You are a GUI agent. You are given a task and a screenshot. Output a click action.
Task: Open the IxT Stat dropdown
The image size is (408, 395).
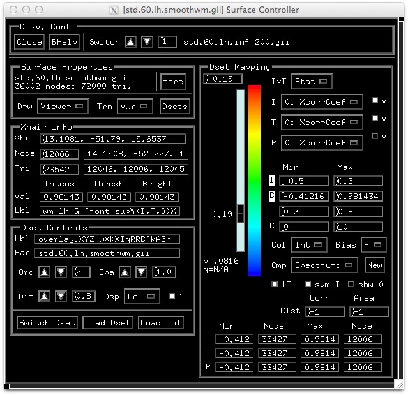click(x=312, y=82)
